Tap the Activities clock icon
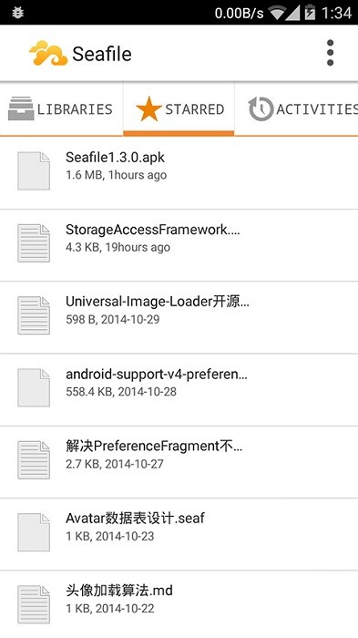This screenshot has height=638, width=358. (x=261, y=108)
